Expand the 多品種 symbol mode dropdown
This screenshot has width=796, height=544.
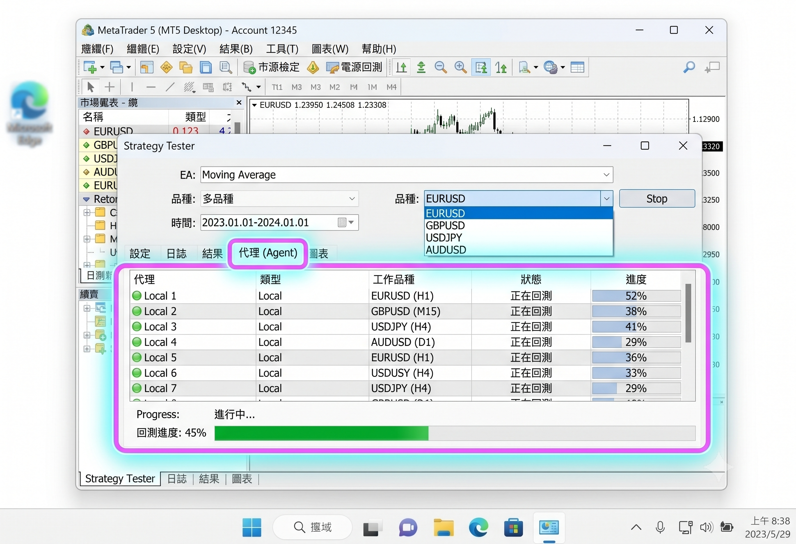tap(279, 199)
